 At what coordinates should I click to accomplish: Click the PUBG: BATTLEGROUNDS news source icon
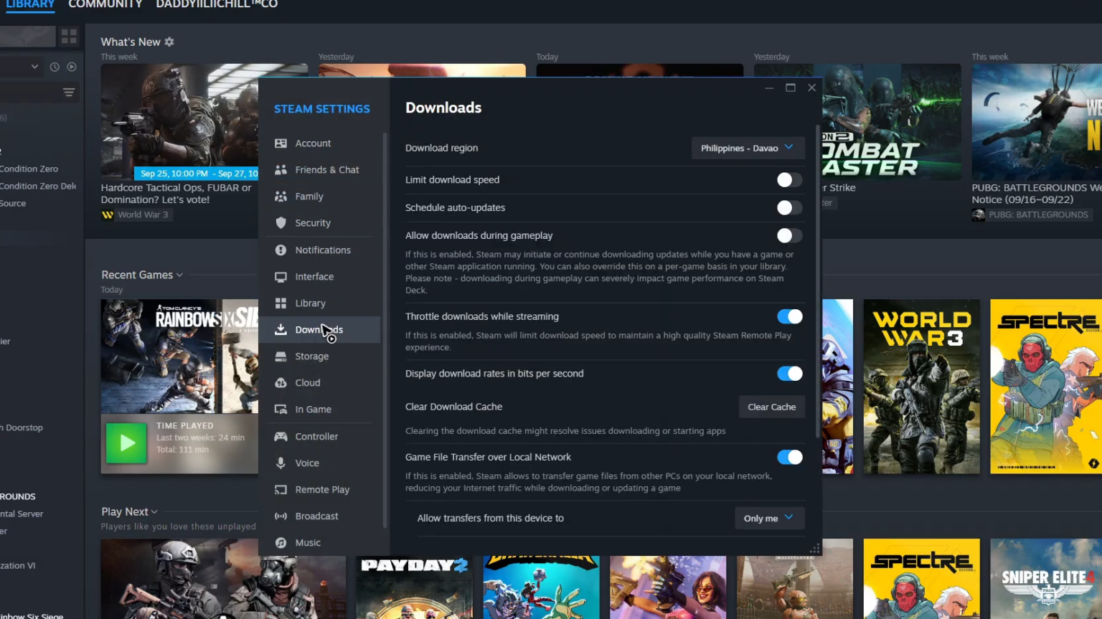(978, 214)
